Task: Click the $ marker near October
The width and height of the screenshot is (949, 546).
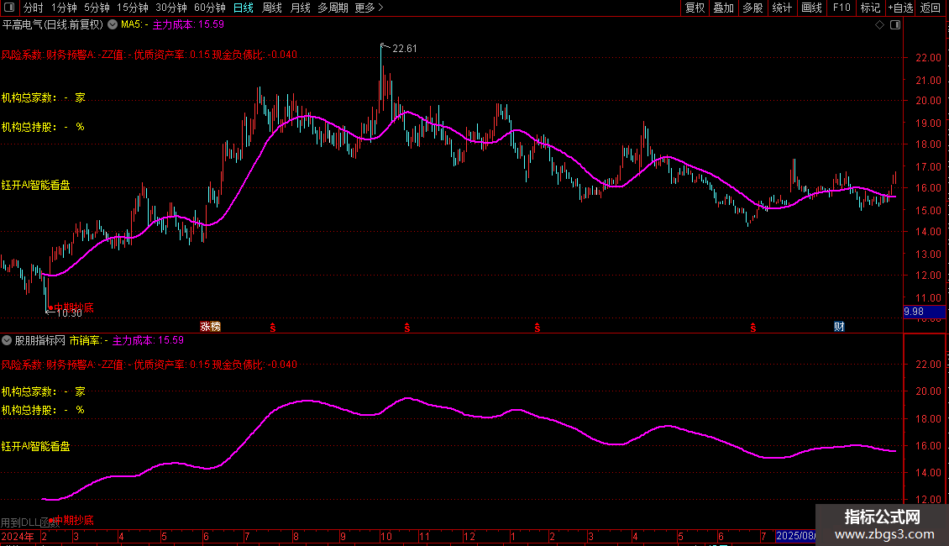Action: click(407, 326)
